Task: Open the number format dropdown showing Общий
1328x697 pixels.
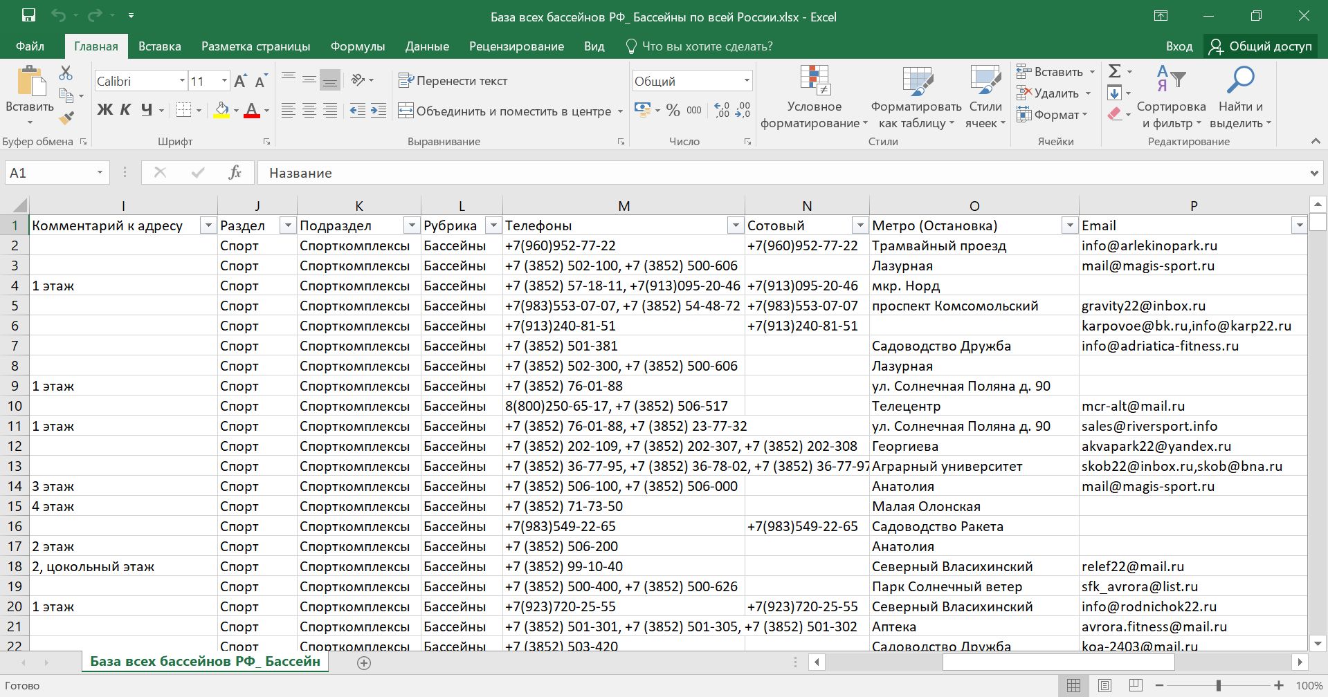Action: (x=746, y=81)
